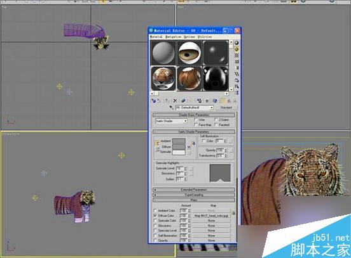351x258 pixels.
Task: Click the Specular color swatch
Action: tap(179, 152)
